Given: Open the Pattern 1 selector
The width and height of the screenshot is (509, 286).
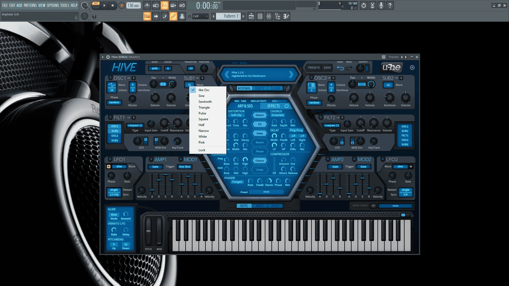Looking at the screenshot, I should (x=229, y=16).
